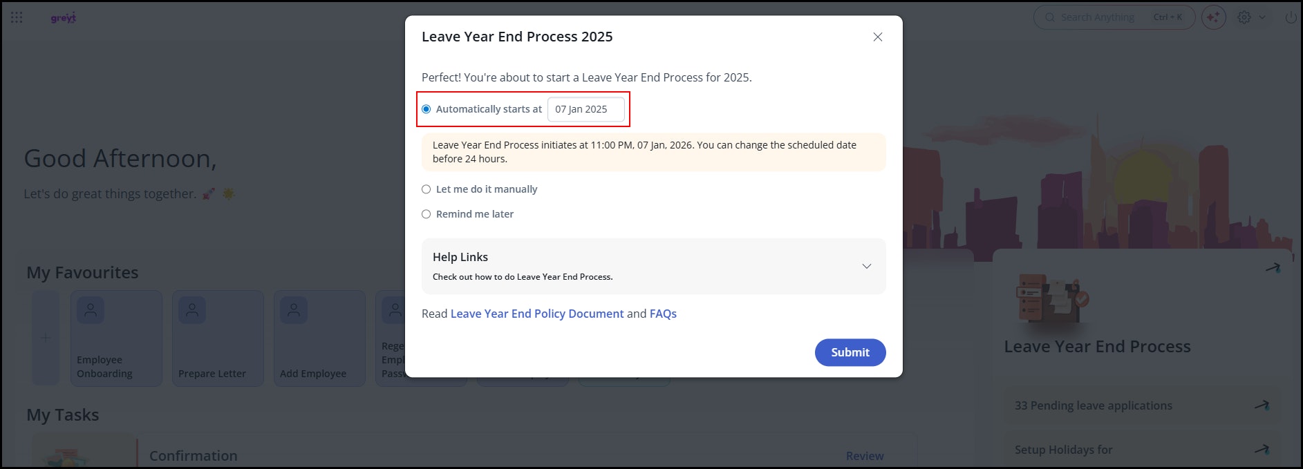Click the add favourite plus tile

46,338
